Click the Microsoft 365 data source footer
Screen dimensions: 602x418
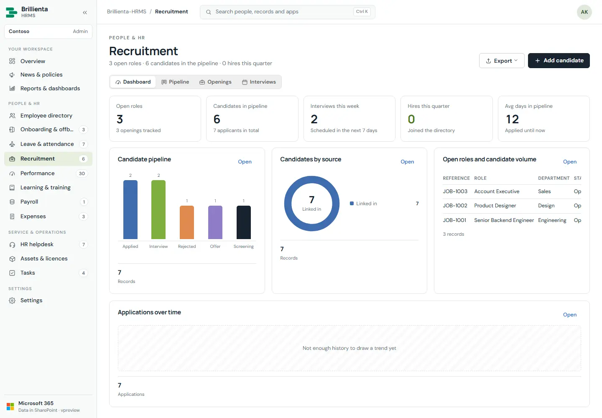[x=48, y=406]
